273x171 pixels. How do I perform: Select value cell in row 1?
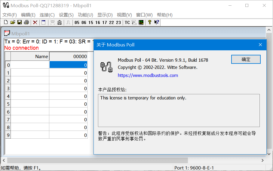pyautogui.click(x=69, y=73)
